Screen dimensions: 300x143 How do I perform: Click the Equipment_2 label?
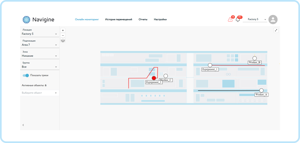pyautogui.click(x=154, y=82)
